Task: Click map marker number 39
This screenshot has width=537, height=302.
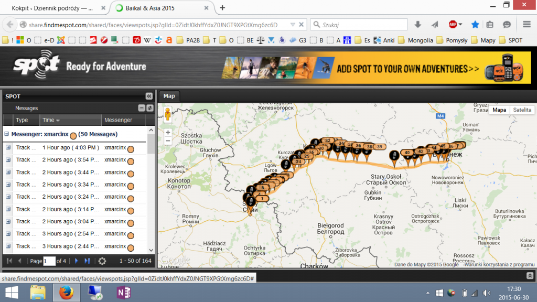Action: pyautogui.click(x=380, y=147)
